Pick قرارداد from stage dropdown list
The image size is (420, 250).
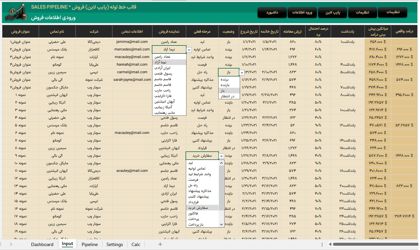tap(202, 202)
